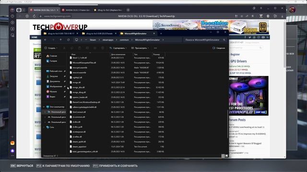Reload the TechPowerUp page
This screenshot has width=307, height=172.
tap(34, 16)
